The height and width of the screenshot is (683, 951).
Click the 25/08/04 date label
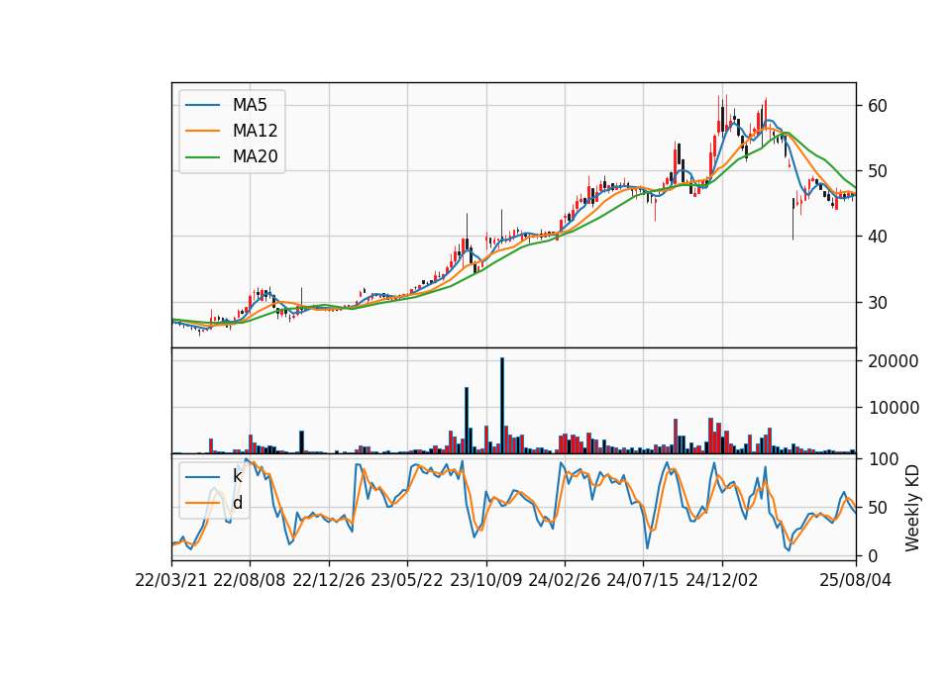click(x=856, y=580)
